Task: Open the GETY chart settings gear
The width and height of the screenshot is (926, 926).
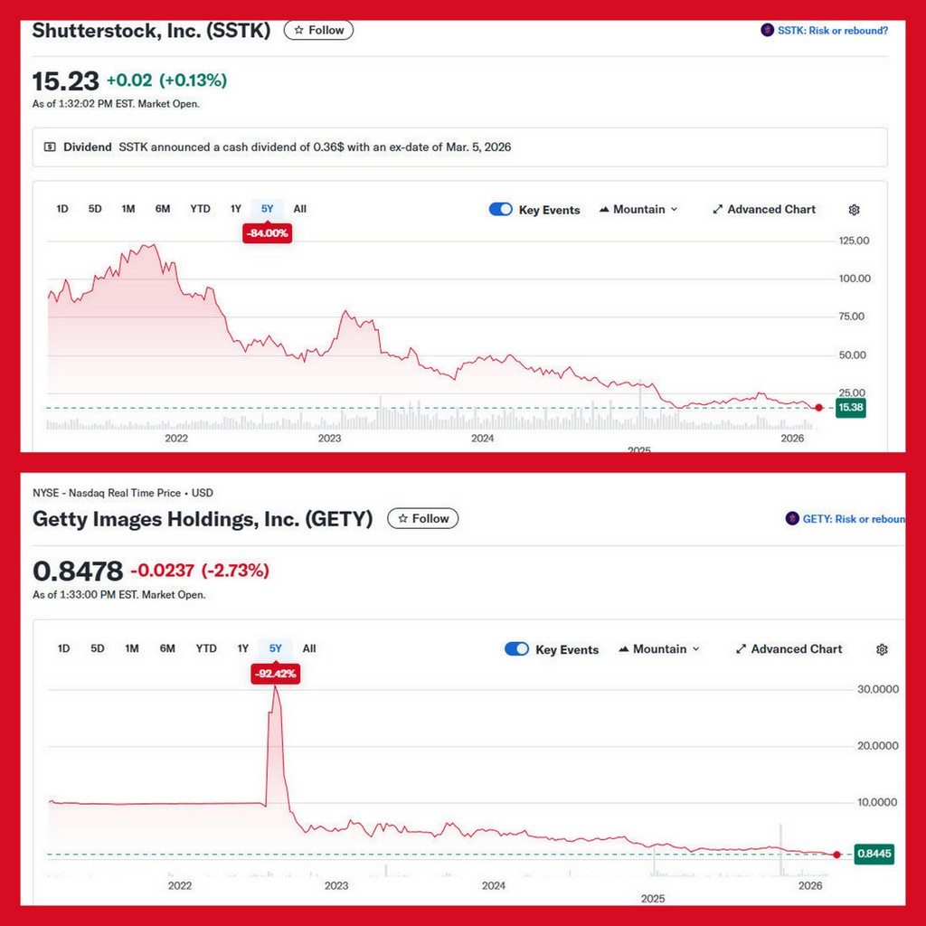Action: [x=882, y=649]
